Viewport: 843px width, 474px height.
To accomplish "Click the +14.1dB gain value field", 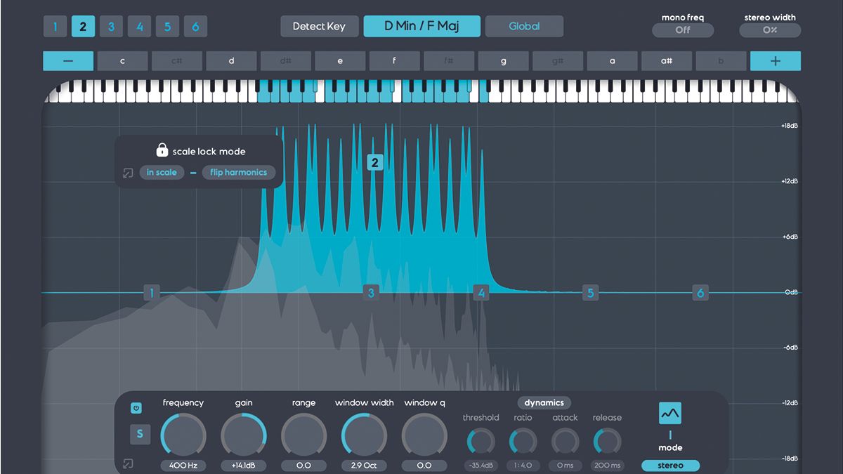I will tap(243, 465).
